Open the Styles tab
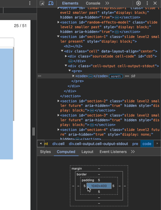This screenshot has width=161, height=210. (45, 151)
